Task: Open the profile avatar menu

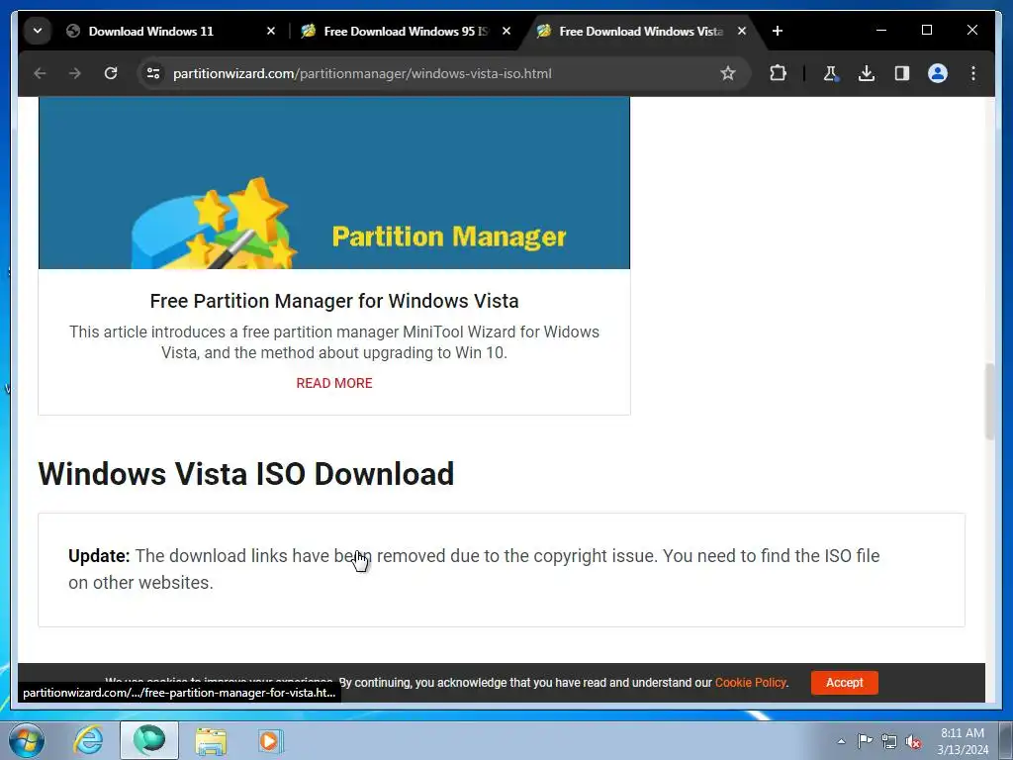Action: click(x=938, y=73)
